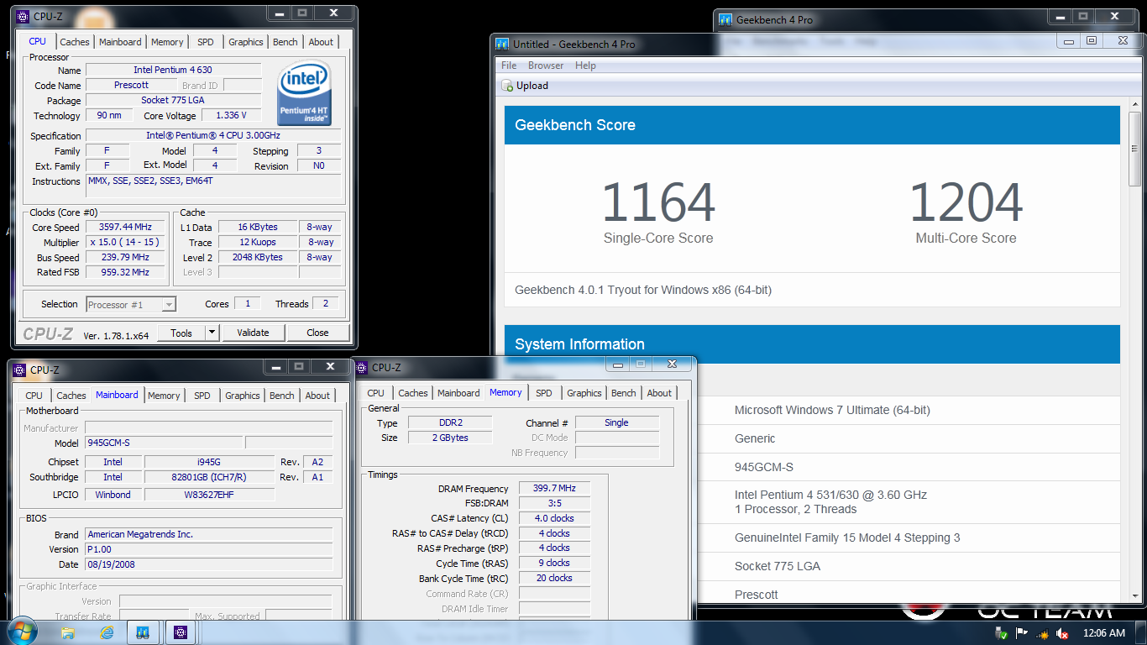Click the title icon of the background Geekbench 4 Pro window
Image resolution: width=1147 pixels, height=645 pixels.
tap(724, 19)
